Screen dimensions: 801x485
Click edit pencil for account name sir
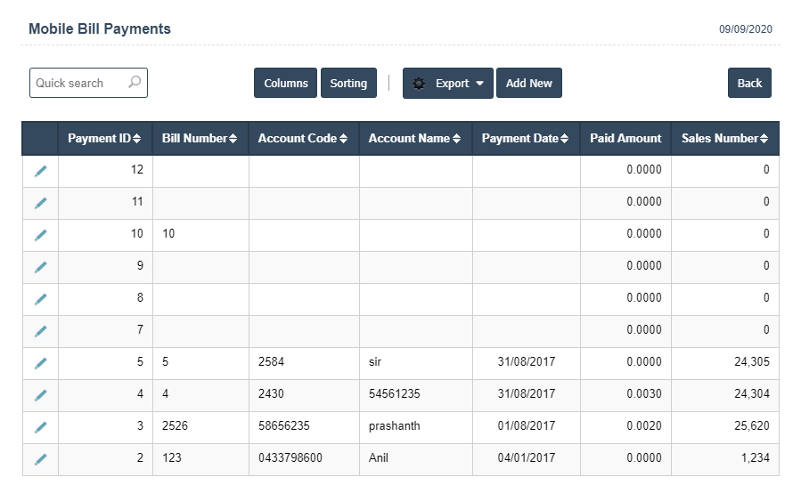click(40, 363)
